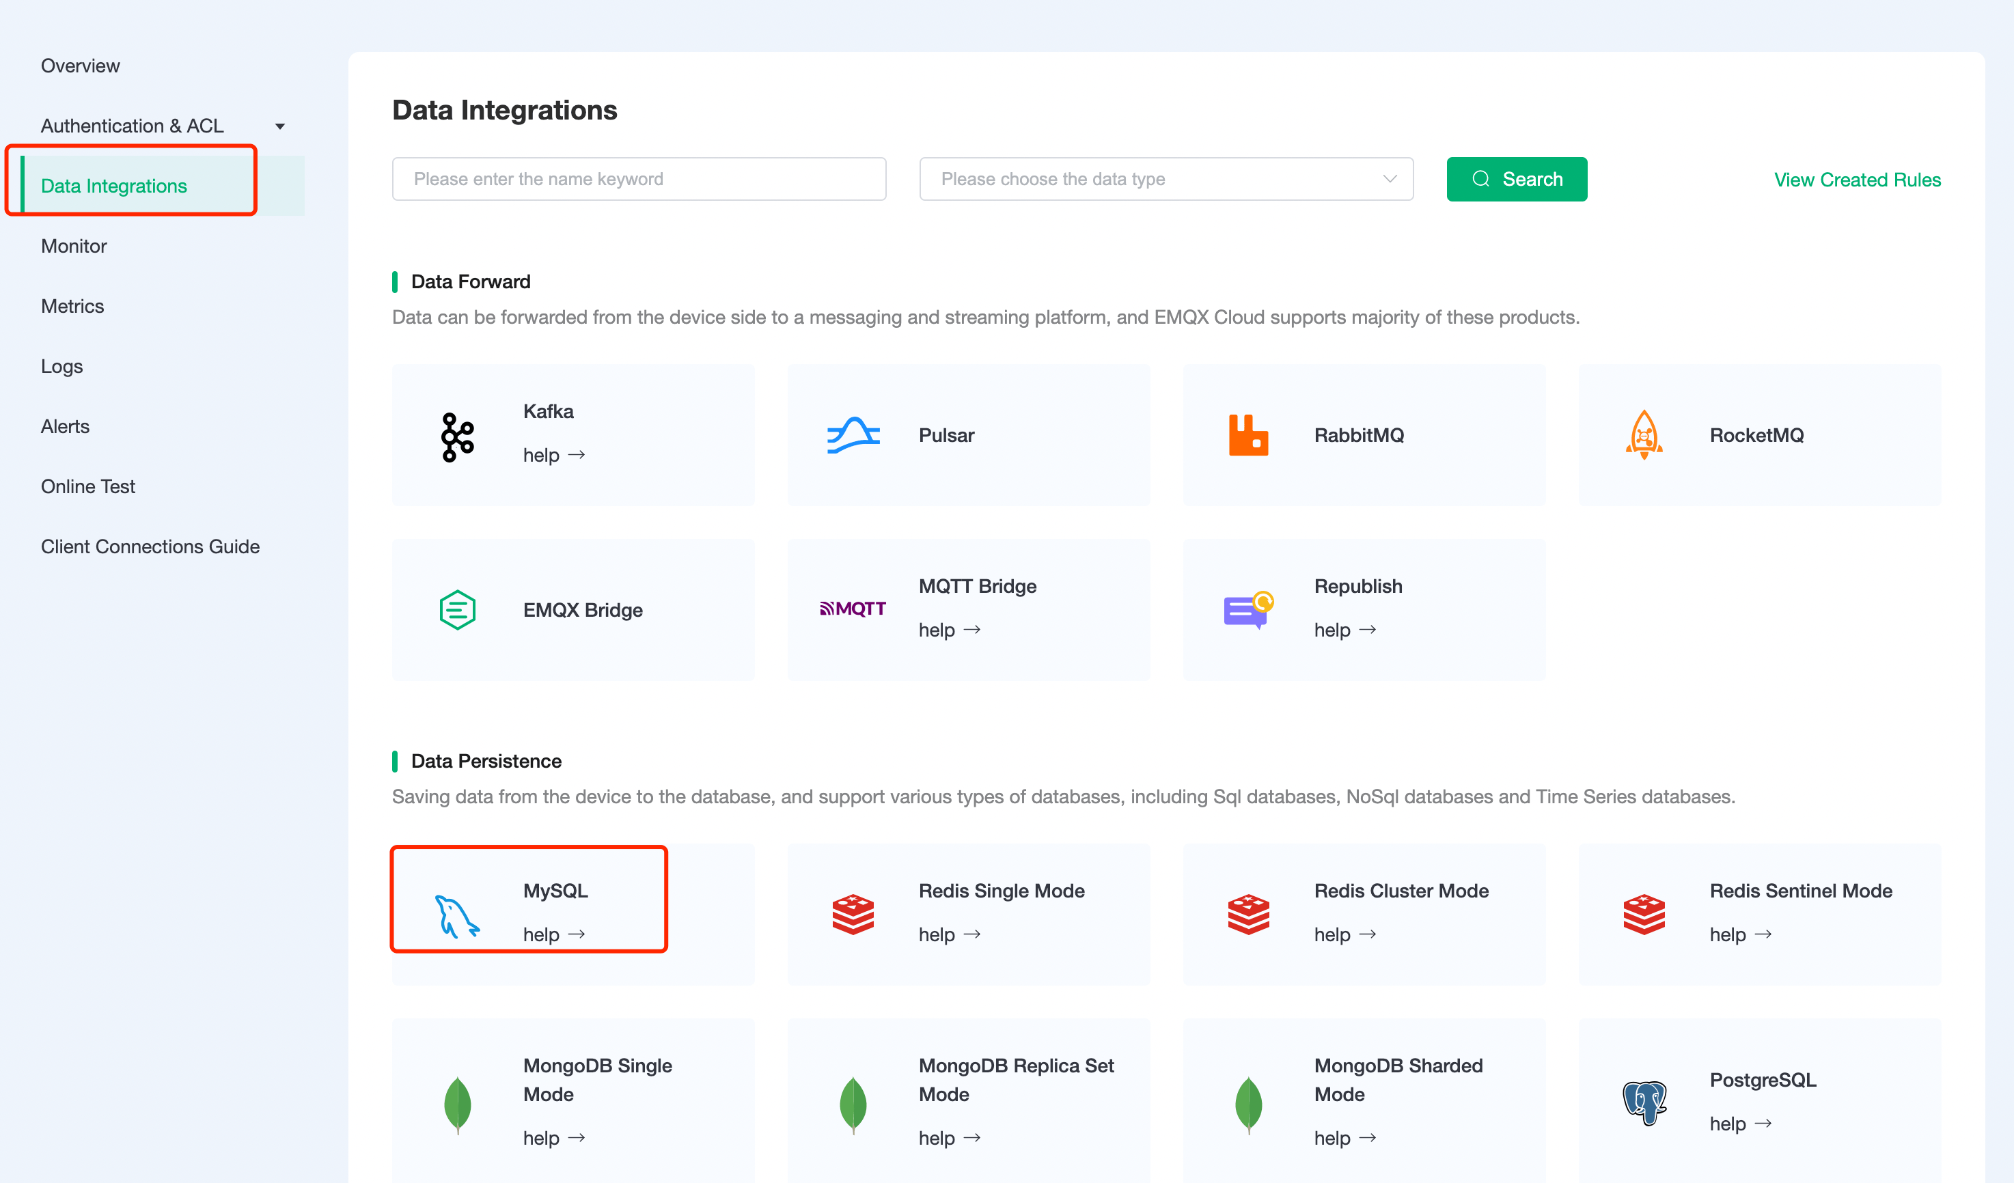This screenshot has width=2014, height=1183.
Task: Open View Created Rules
Action: 1857,179
